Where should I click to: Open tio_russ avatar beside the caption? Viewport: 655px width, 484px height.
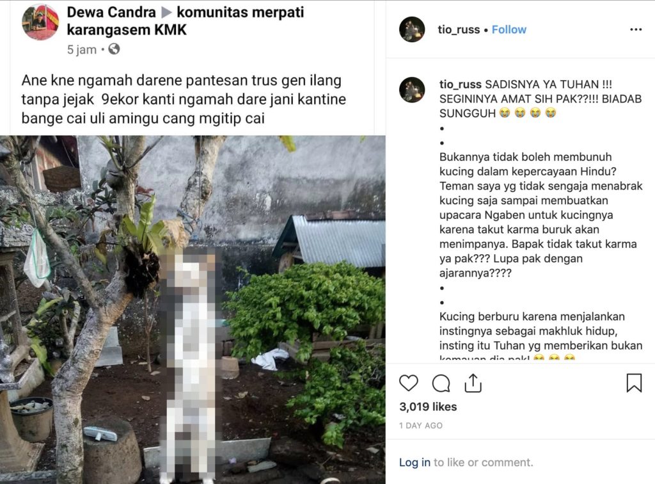click(412, 90)
